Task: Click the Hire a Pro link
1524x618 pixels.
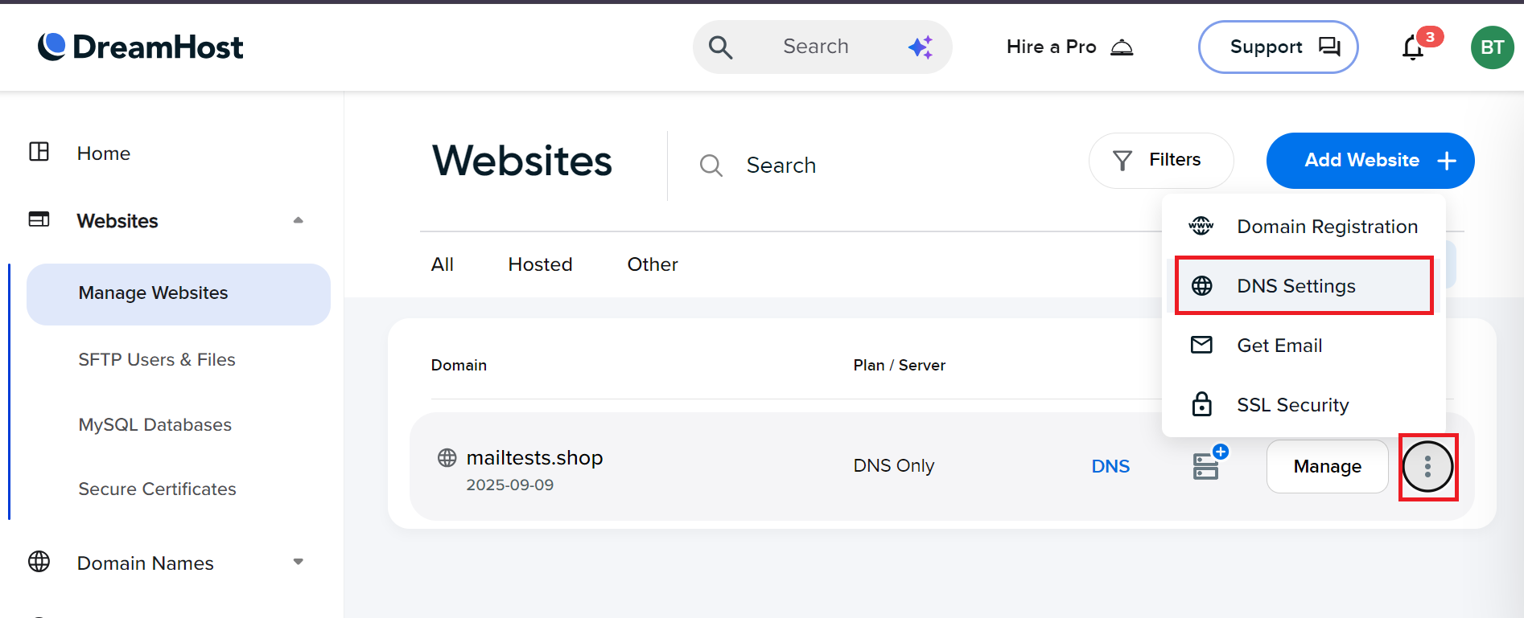Action: 1070,47
